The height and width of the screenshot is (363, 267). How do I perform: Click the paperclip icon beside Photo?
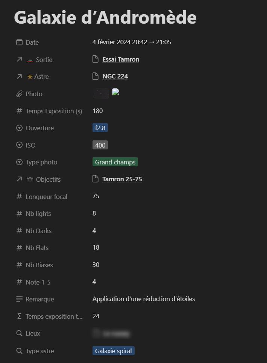coord(20,94)
